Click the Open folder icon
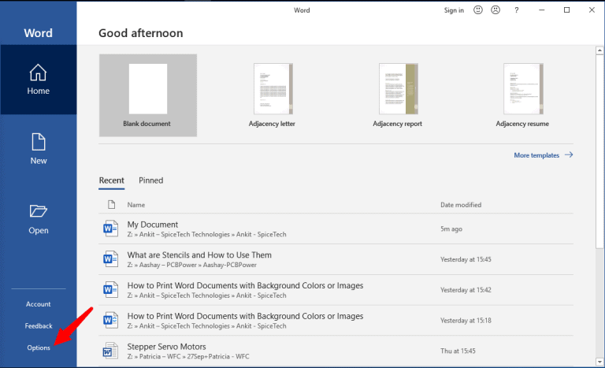 [x=38, y=211]
